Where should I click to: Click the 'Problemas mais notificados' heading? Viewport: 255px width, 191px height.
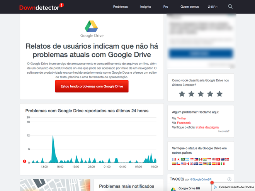(x=126, y=186)
